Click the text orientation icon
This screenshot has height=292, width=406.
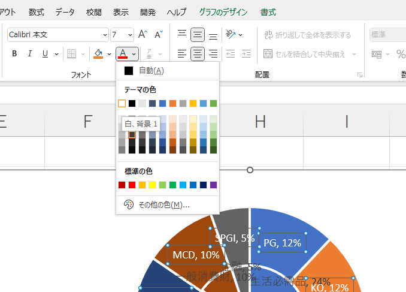(x=231, y=34)
